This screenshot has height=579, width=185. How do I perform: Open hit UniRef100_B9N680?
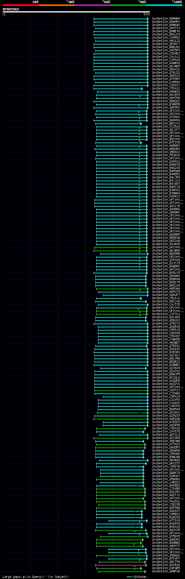(166, 25)
